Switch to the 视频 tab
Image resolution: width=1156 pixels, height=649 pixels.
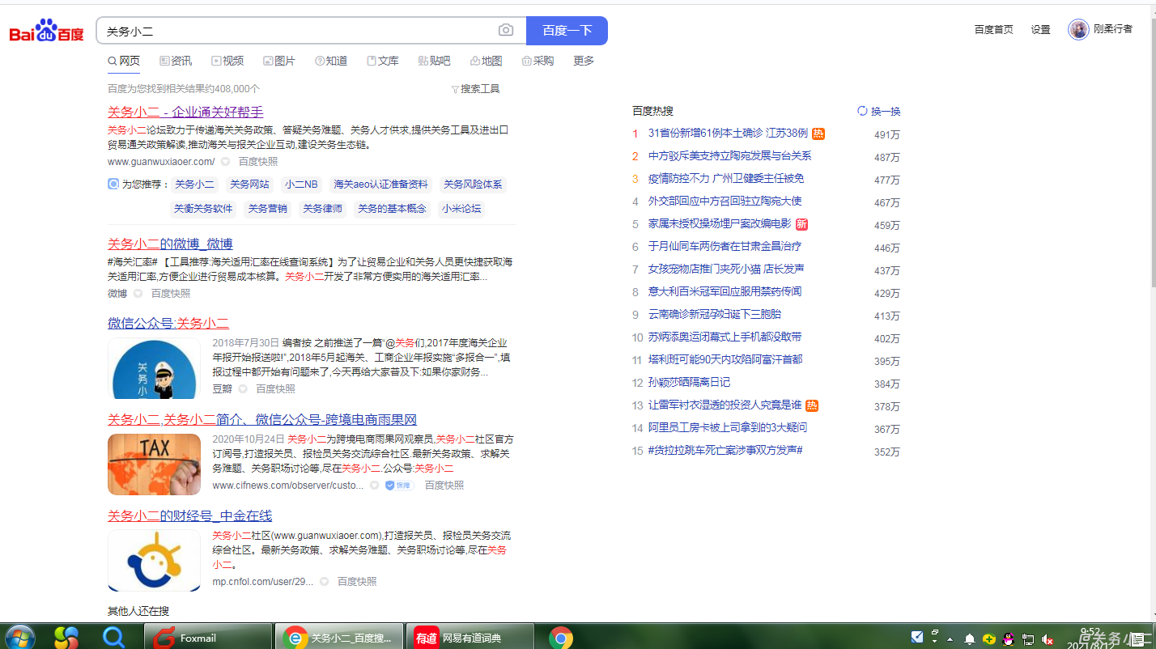[227, 61]
